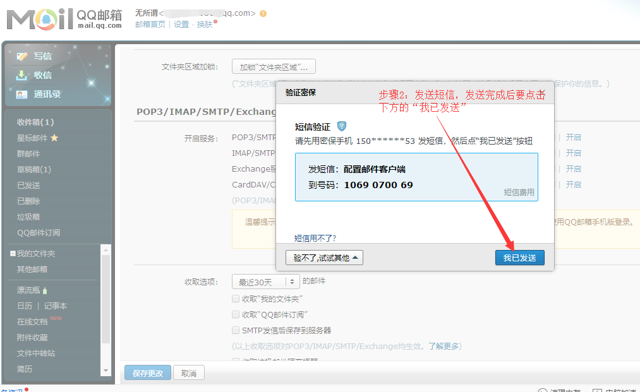Image resolution: width=640 pixels, height=392 pixels.
Task: Click the 换肤 link
Action: click(x=205, y=25)
